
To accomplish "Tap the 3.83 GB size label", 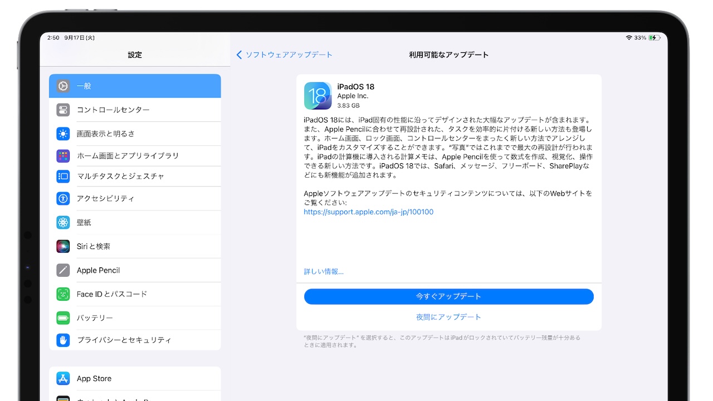I will pos(348,105).
